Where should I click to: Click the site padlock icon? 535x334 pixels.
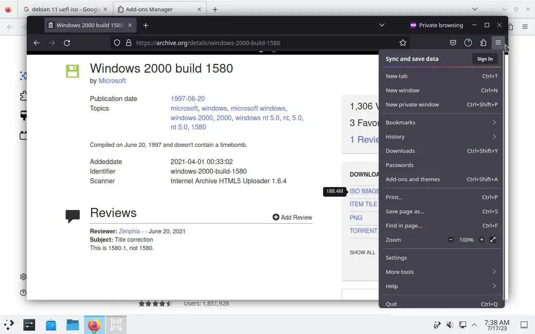coord(129,43)
